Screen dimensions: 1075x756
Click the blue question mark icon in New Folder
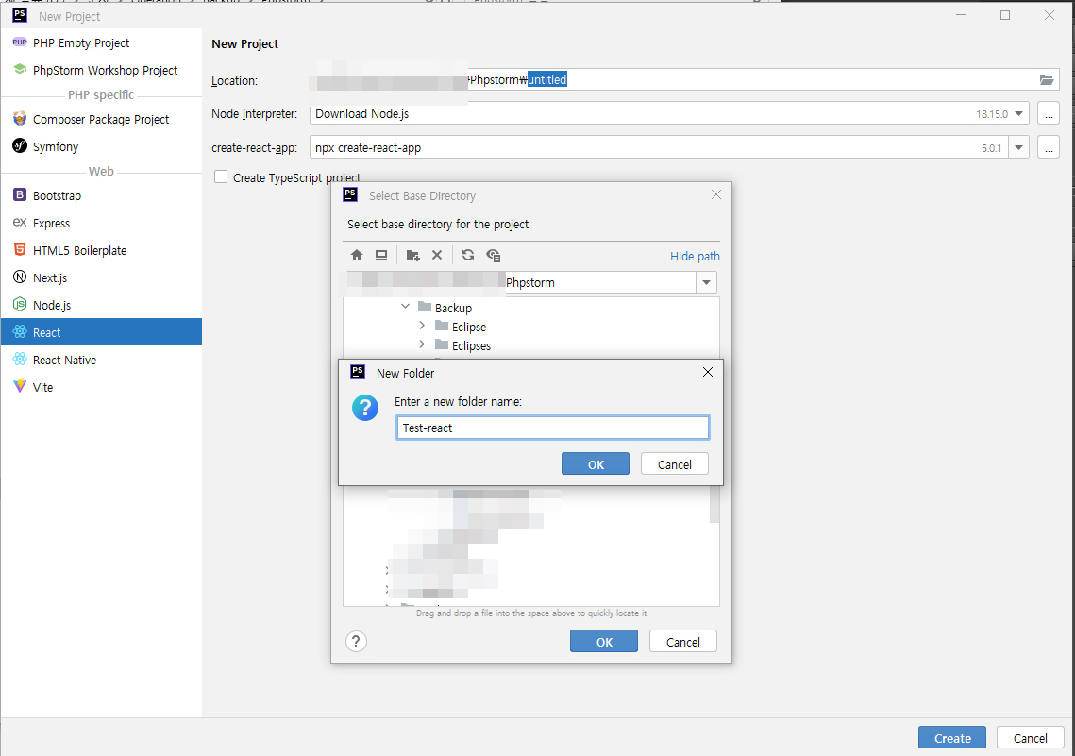[364, 408]
